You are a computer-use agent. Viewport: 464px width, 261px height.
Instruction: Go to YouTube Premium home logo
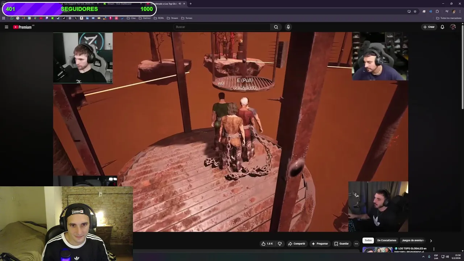pyautogui.click(x=23, y=27)
